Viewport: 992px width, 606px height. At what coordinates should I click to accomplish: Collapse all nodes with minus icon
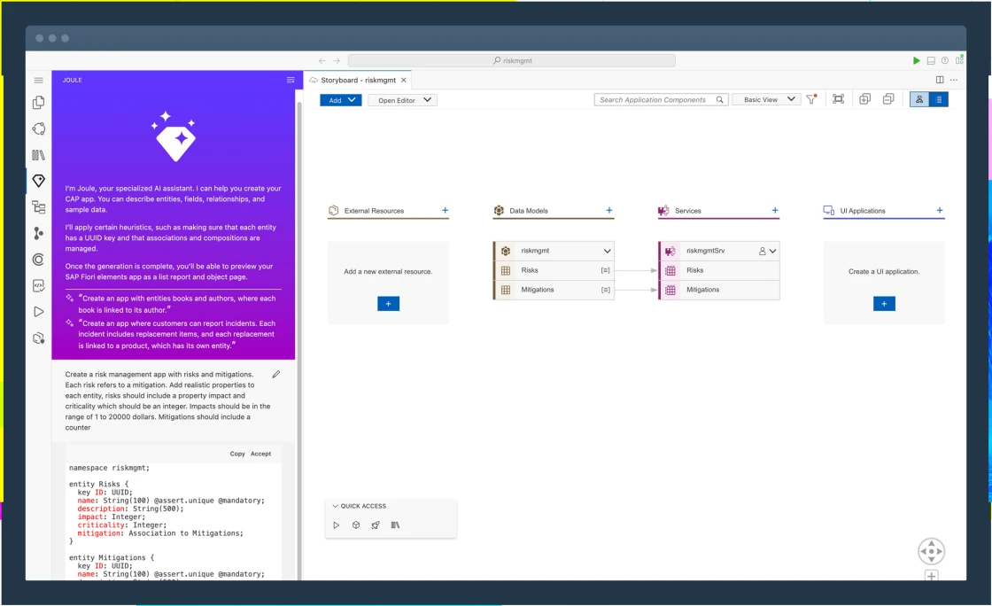coord(889,99)
